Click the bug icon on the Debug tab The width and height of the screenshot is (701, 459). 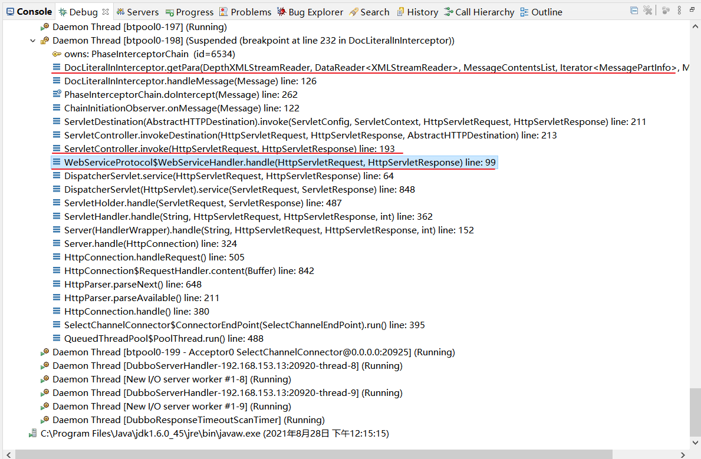coord(64,11)
